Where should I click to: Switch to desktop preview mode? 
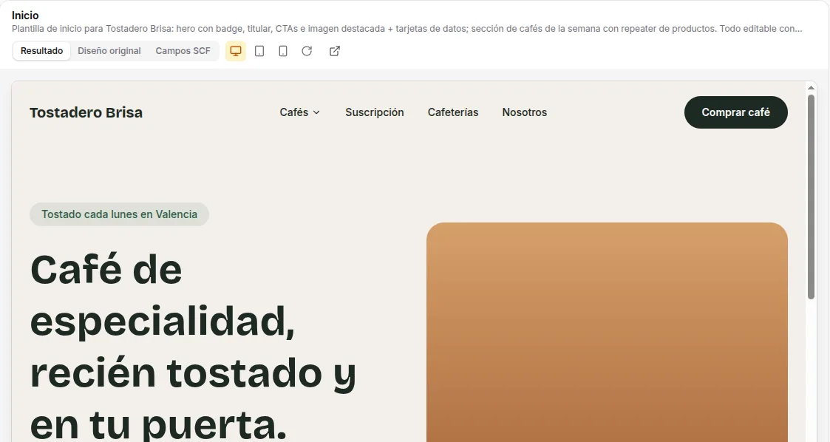[236, 51]
